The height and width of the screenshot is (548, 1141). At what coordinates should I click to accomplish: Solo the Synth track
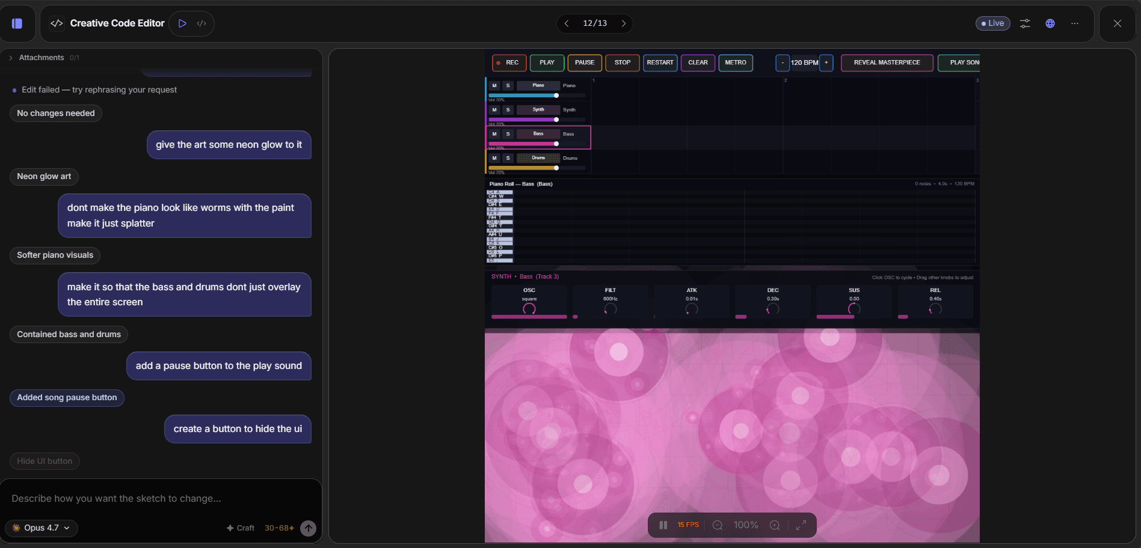tap(508, 110)
